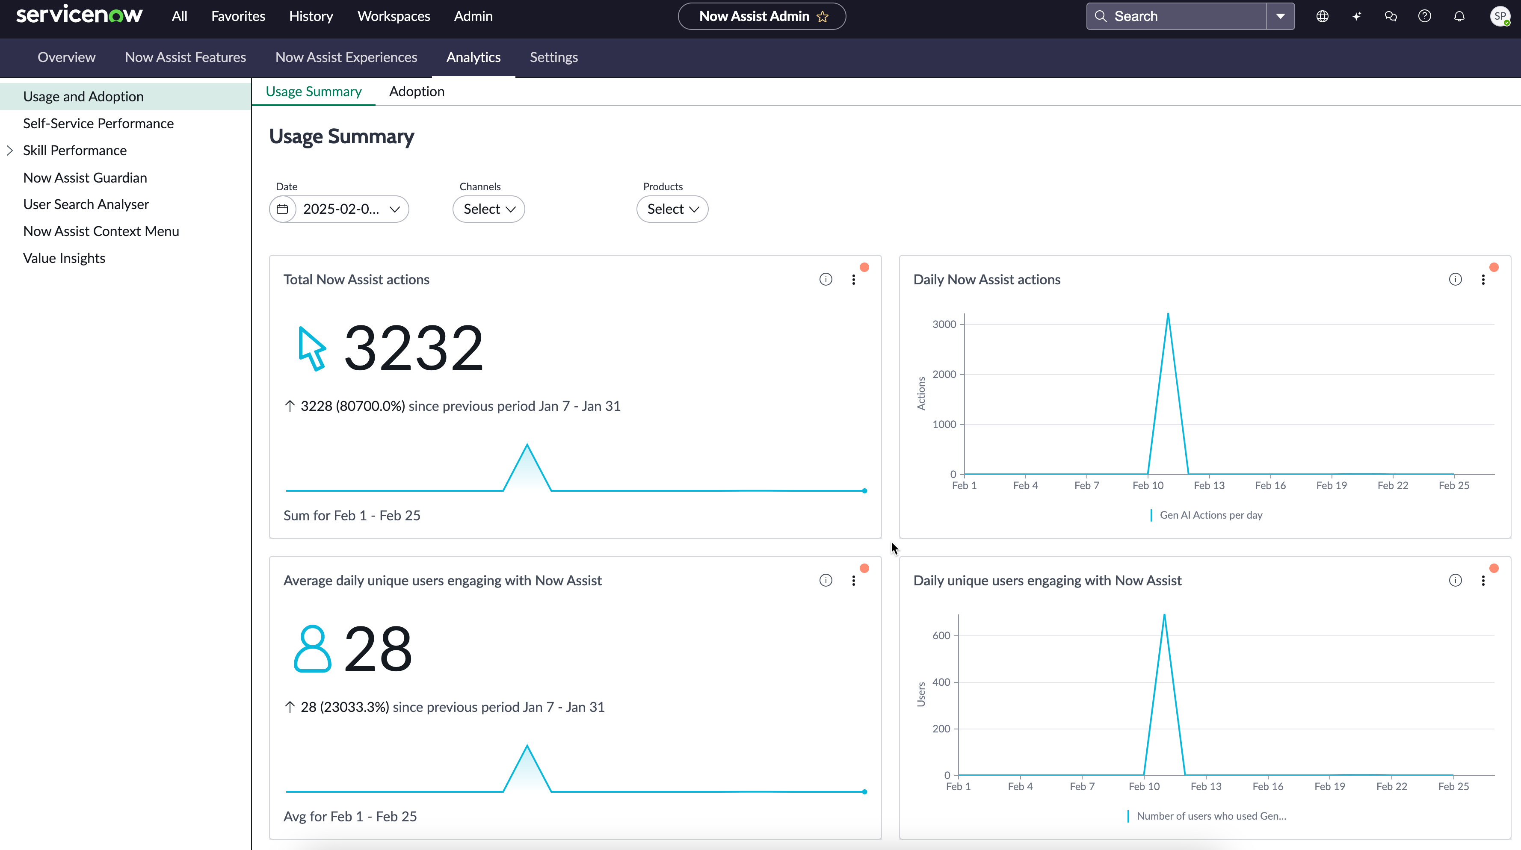Open more options for Total Now Assist actions
Image resolution: width=1521 pixels, height=850 pixels.
click(x=853, y=279)
